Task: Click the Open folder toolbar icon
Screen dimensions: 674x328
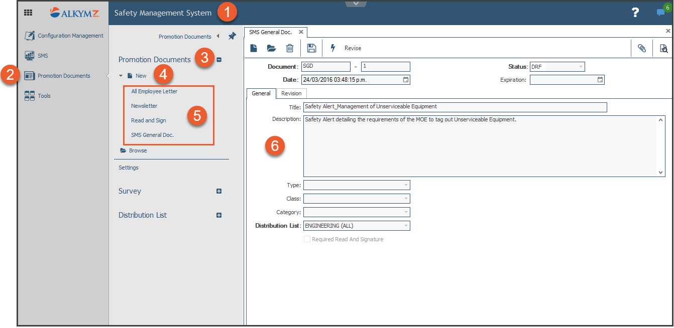Action: 272,48
